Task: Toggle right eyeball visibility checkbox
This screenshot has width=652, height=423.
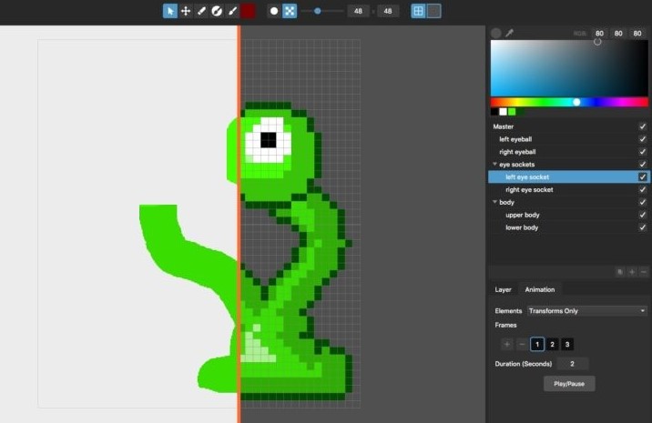Action: (642, 152)
